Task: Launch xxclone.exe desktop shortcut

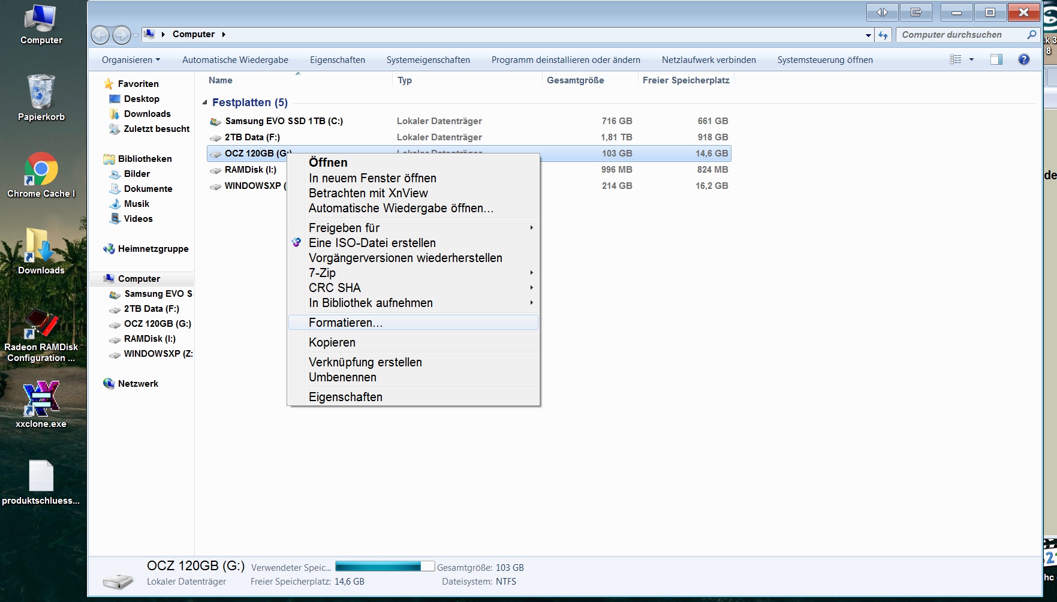Action: [41, 405]
